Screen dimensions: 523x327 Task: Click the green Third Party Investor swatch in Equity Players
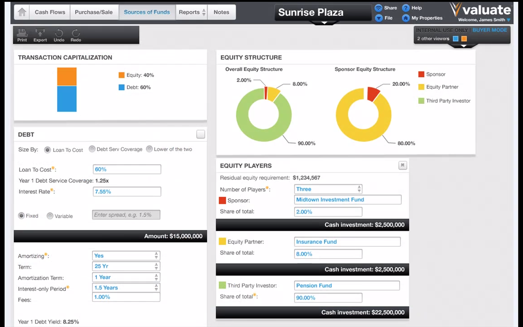click(222, 285)
